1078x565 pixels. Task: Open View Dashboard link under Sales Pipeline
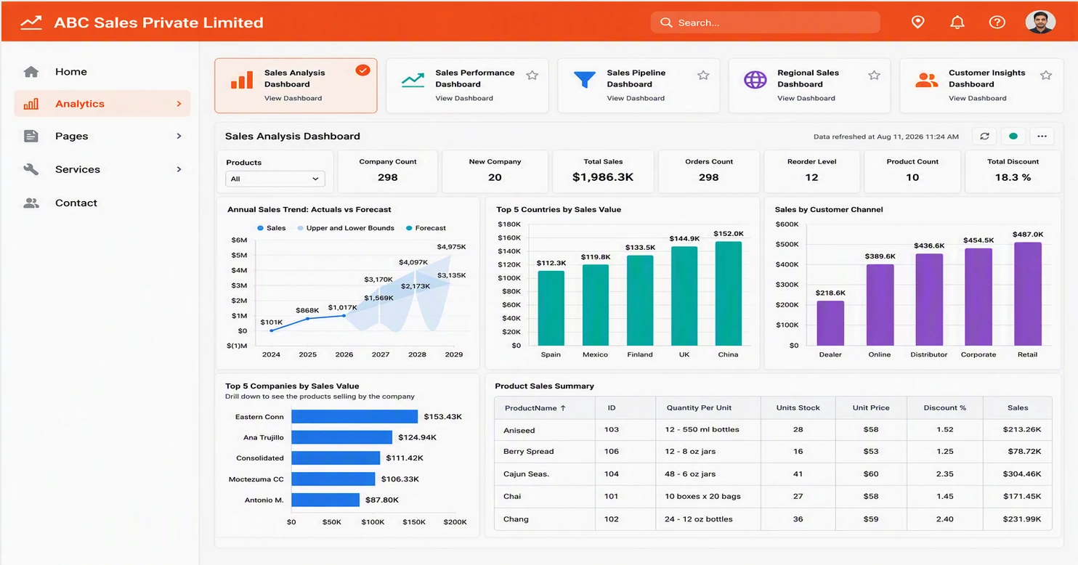[x=636, y=98]
